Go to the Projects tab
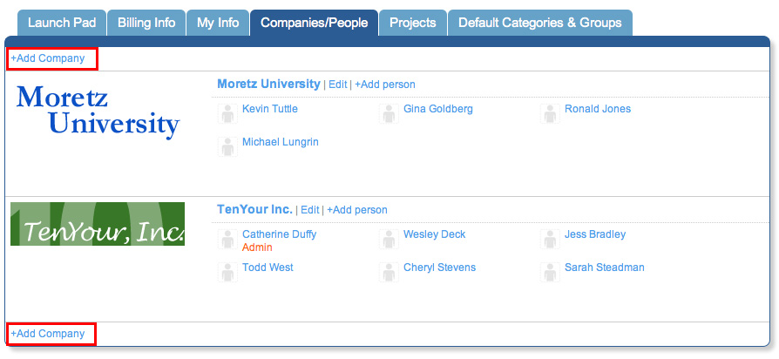This screenshot has width=779, height=359. (x=413, y=23)
